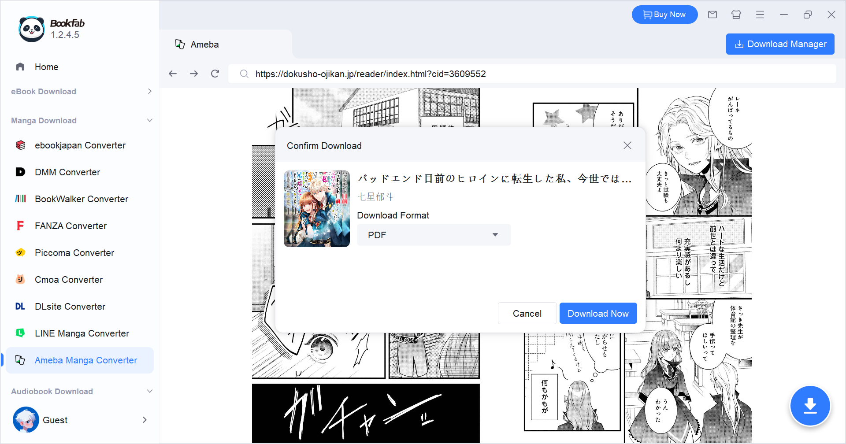
Task: Click the URL address field
Action: [532, 74]
